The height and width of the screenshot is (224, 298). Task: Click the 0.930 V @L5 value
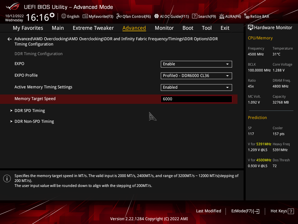(257, 166)
